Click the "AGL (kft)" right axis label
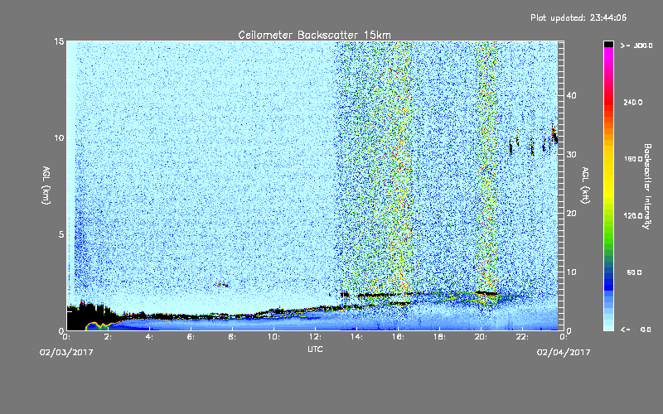663x414 pixels. point(585,185)
